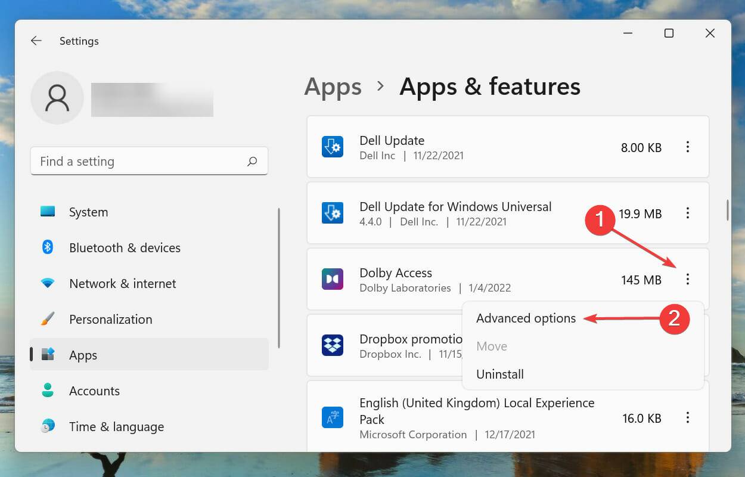745x477 pixels.
Task: Select the Dolby Access app icon
Action: (333, 279)
